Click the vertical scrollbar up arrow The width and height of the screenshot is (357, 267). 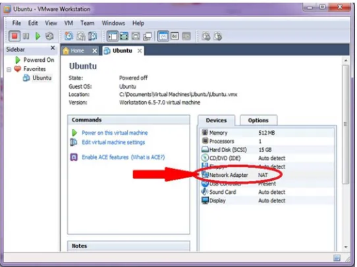346,61
